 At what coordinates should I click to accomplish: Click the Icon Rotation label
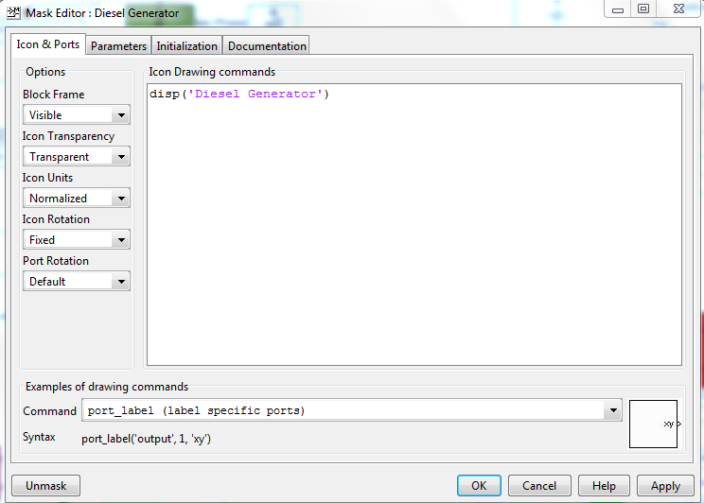[x=56, y=219]
